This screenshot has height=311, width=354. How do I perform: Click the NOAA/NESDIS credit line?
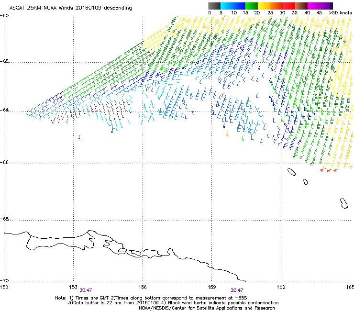point(207,308)
